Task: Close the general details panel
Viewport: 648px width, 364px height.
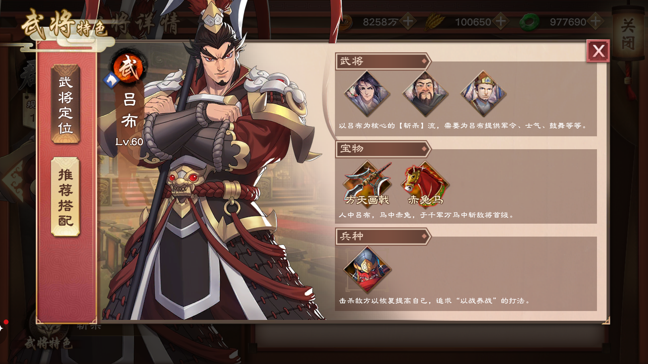Action: 598,51
